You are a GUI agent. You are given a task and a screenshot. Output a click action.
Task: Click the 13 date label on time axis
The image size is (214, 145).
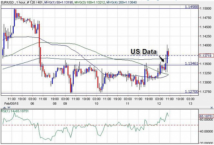190,103
